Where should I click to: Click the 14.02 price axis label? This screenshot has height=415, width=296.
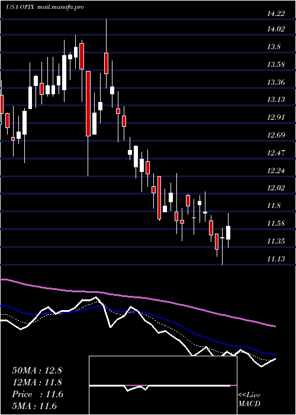[x=276, y=29]
